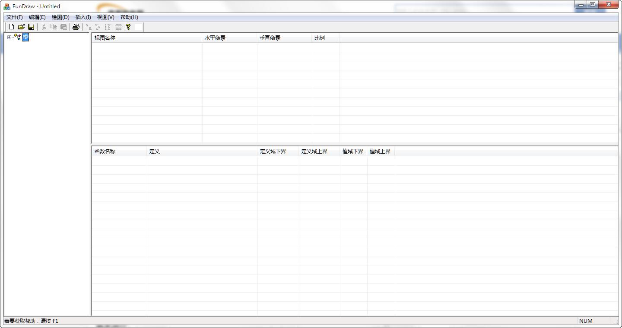Click the Copy icon in toolbar

coord(54,27)
